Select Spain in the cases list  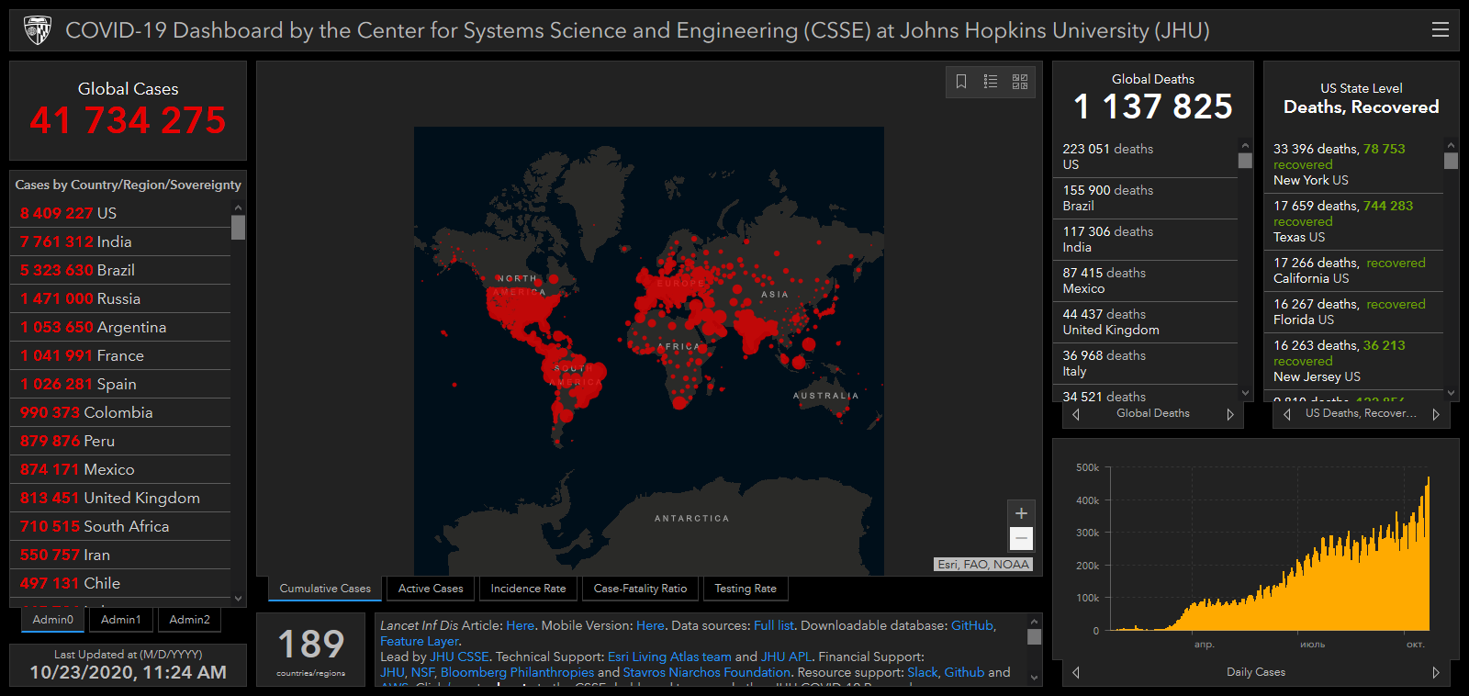pyautogui.click(x=121, y=384)
